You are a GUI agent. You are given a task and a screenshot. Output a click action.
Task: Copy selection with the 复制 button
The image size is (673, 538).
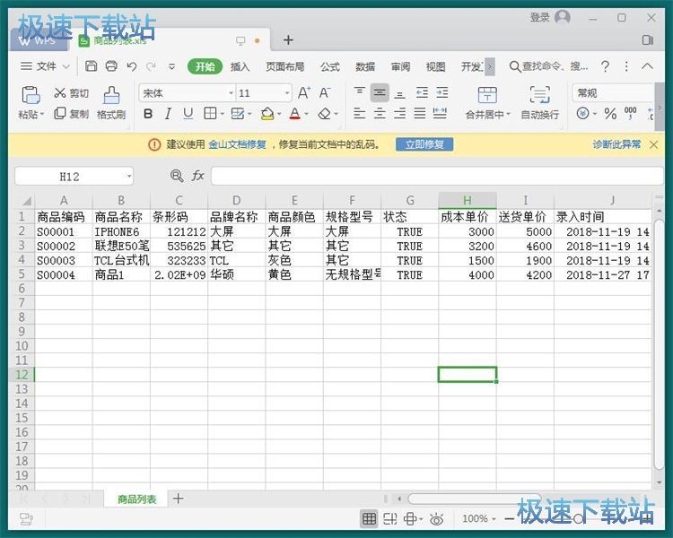click(x=71, y=114)
